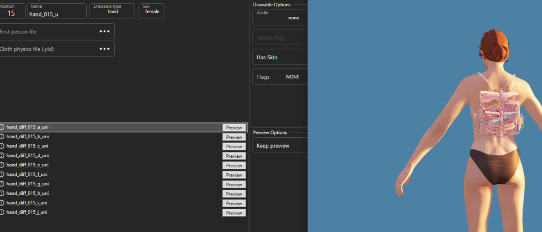Preview texture hand_diff_015_b_uni
This screenshot has height=232, width=542.
234,137
